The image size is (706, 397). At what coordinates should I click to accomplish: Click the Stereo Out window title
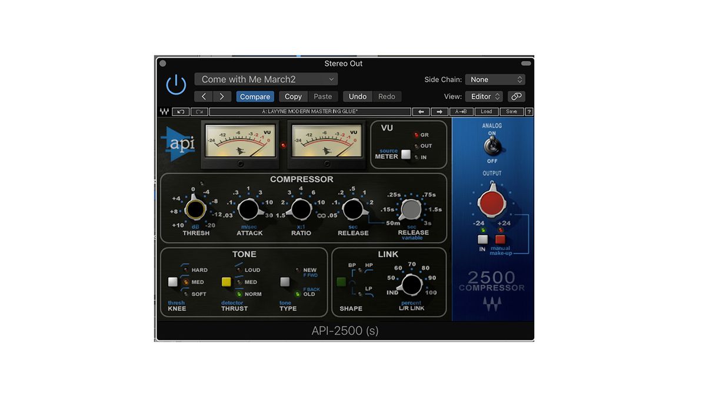click(x=344, y=64)
